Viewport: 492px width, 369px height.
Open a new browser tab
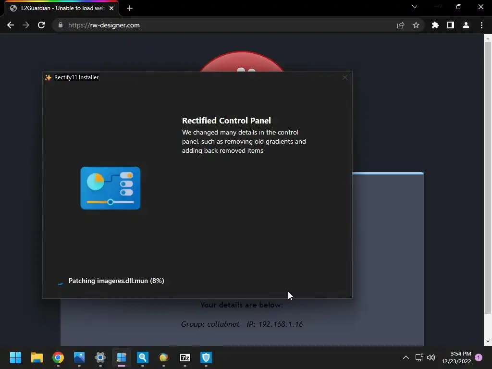tap(130, 8)
